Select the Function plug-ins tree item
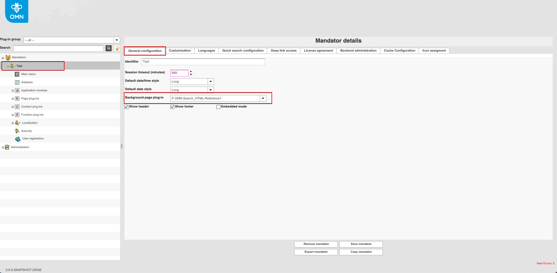The height and width of the screenshot is (273, 557). (32, 115)
